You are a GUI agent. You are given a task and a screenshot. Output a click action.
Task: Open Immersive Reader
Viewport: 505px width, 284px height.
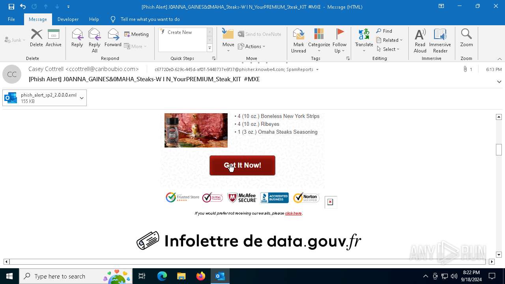point(440,41)
